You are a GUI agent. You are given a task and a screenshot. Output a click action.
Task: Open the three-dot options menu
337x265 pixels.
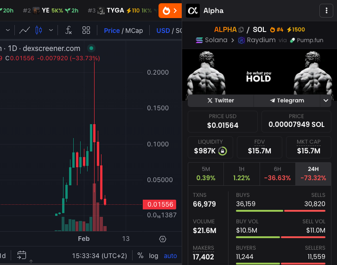(326, 11)
